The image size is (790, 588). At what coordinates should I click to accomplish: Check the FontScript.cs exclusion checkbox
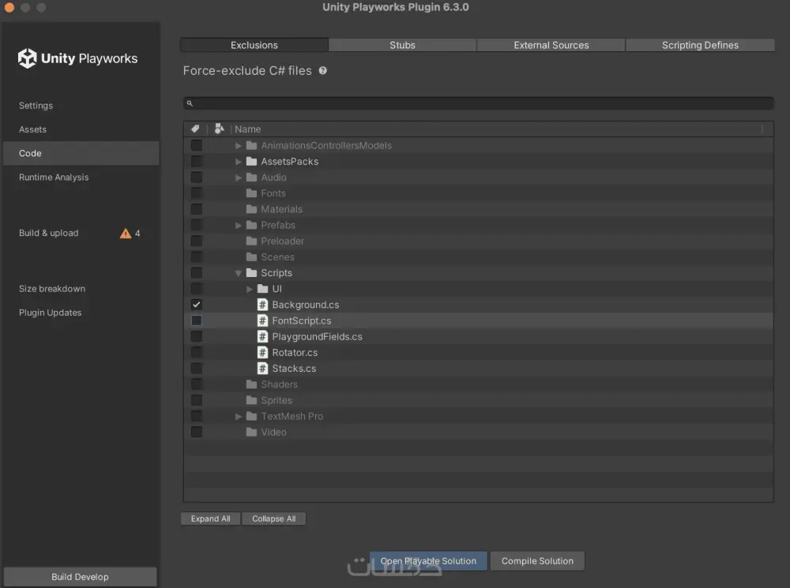coord(197,320)
